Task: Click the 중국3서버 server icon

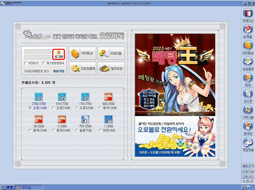Action: click(62, 119)
